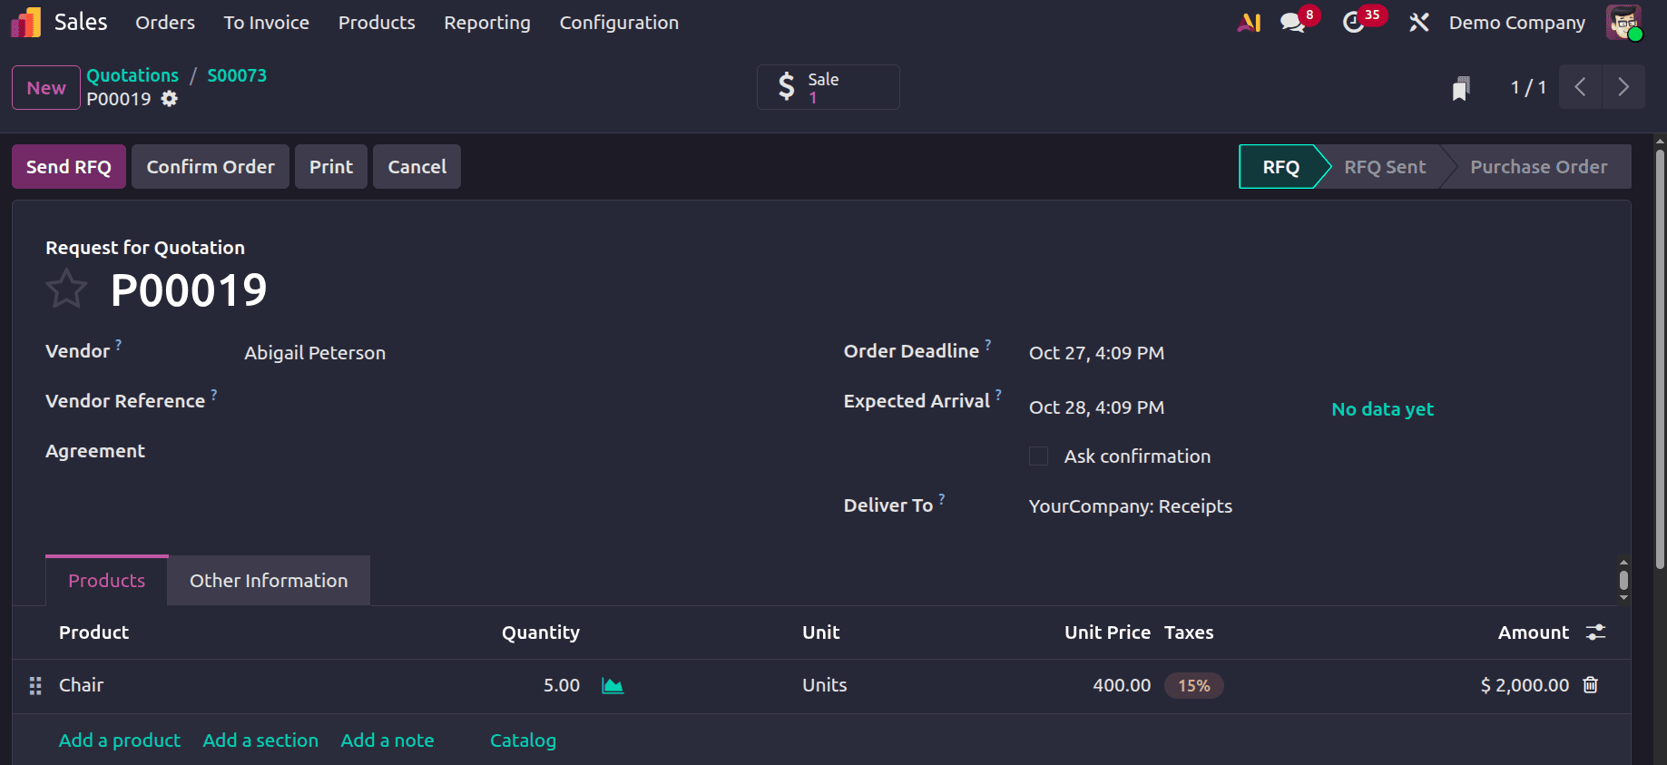Toggle the Ask confirmation checkbox
The image size is (1667, 765).
(1038, 456)
